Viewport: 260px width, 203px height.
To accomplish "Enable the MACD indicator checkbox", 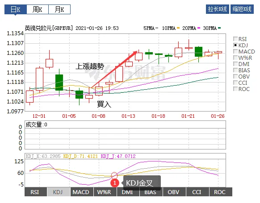I will 235,51.
